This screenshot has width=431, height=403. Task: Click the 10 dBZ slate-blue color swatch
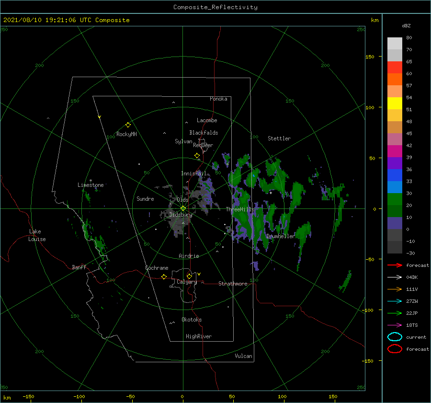[395, 223]
